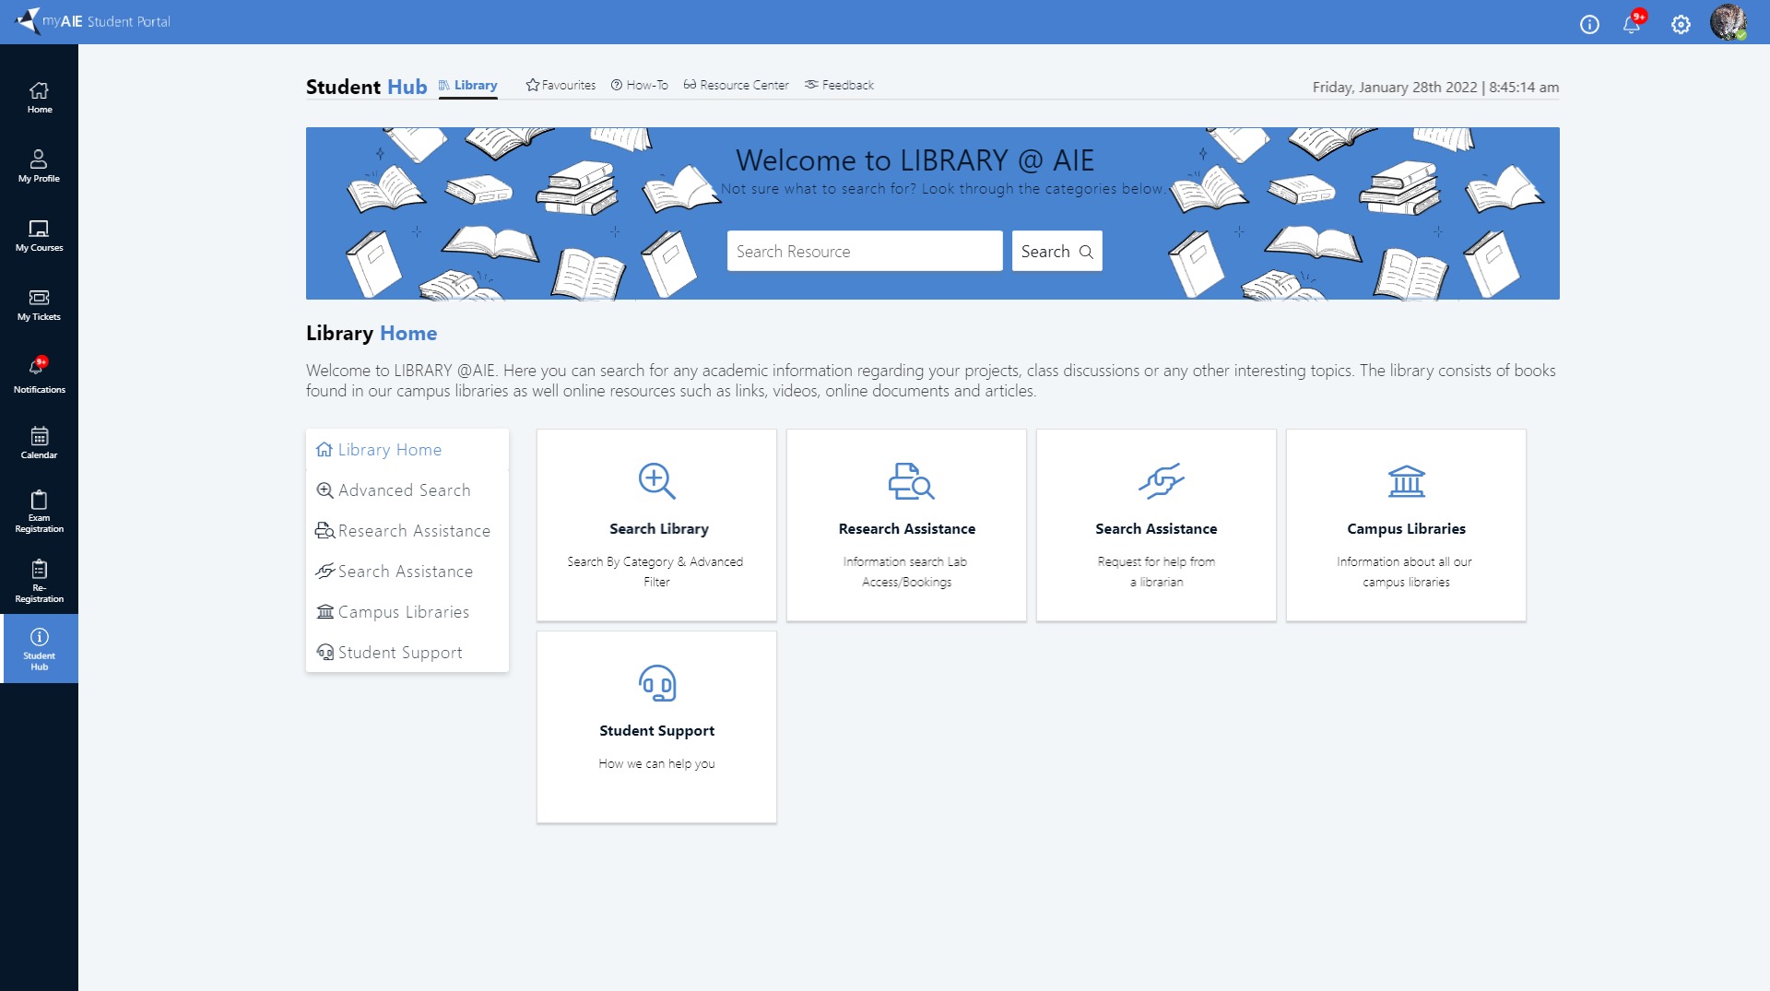The height and width of the screenshot is (991, 1770).
Task: Open the settings gear in the top bar
Action: point(1681,24)
